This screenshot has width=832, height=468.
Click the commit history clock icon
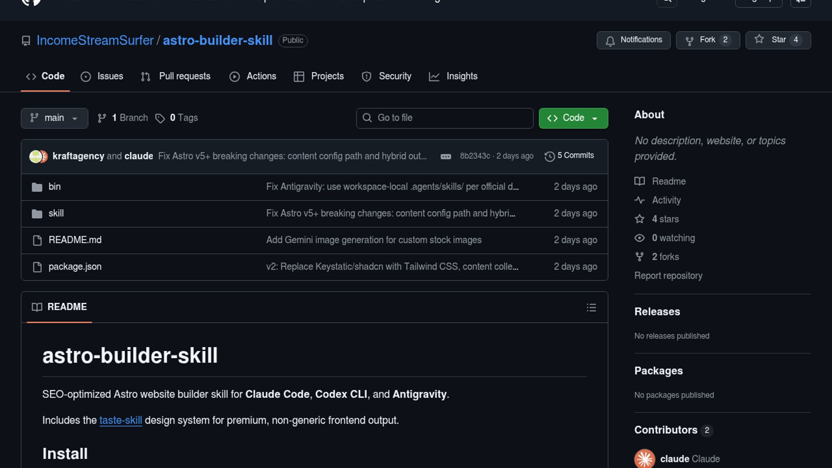[x=549, y=156]
